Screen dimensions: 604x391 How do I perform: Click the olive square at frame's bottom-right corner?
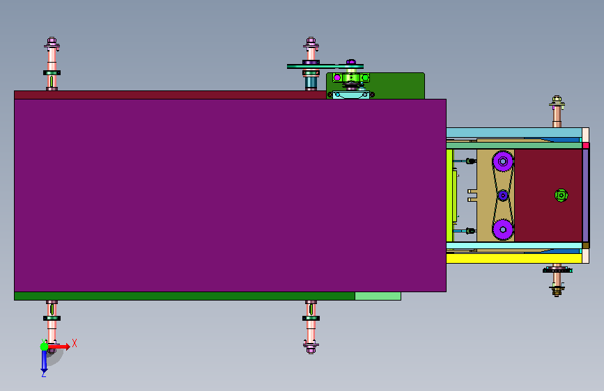pos(585,246)
